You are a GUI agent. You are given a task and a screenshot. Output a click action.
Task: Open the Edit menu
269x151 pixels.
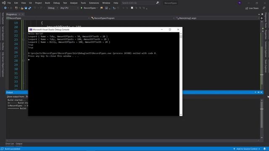16,3
